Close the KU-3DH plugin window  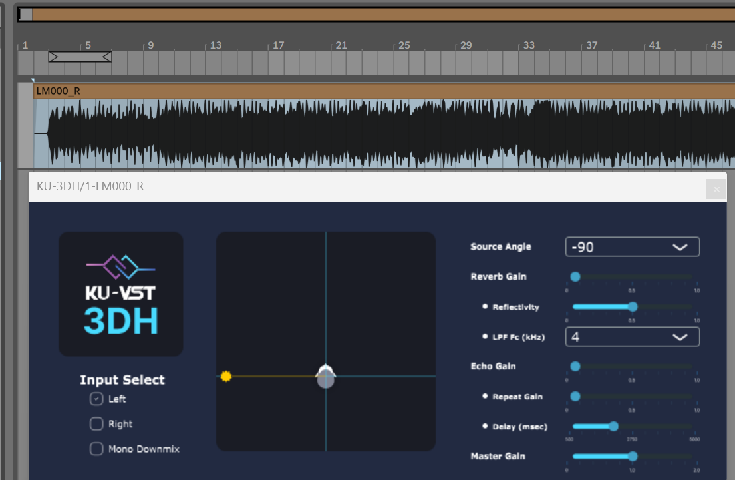point(716,189)
